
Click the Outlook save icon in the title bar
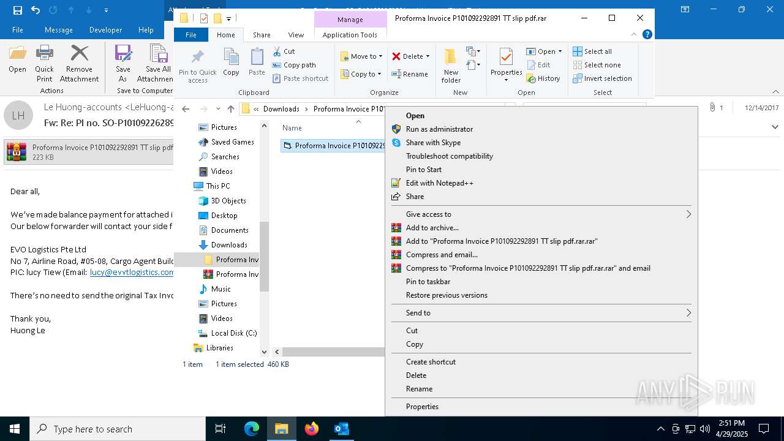[17, 10]
